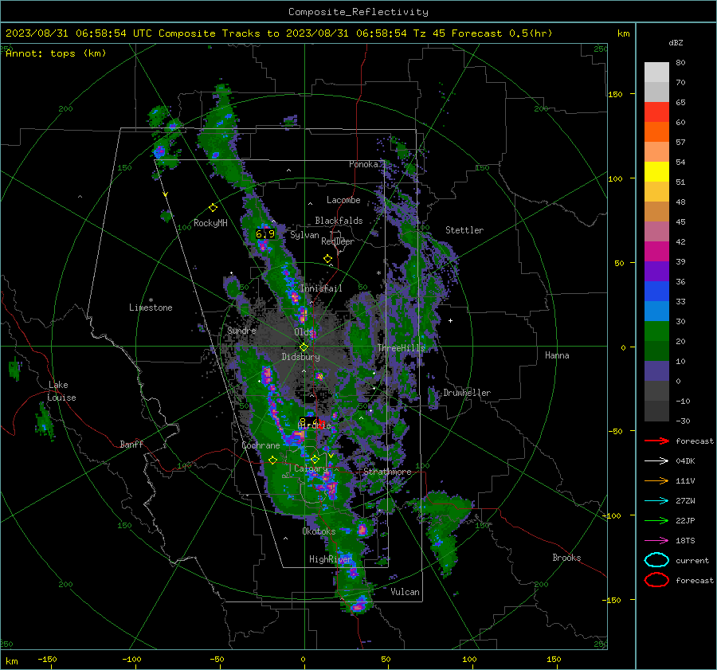The height and width of the screenshot is (670, 717).
Task: Pick magenta swatch between 42 and 39 dBZ
Action: [656, 252]
